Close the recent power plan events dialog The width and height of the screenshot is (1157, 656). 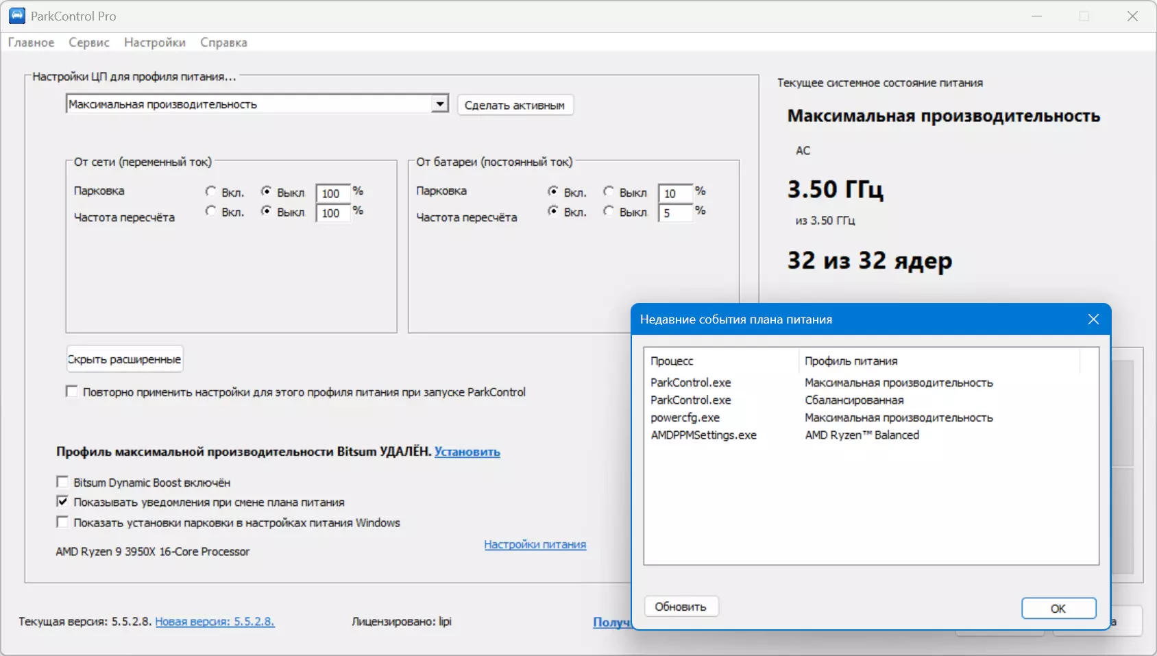coord(1093,319)
